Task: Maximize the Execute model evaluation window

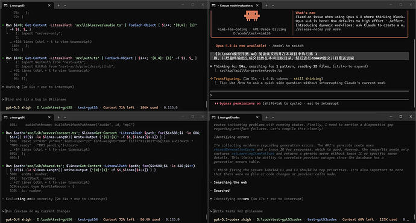Action: [x=400, y=4]
